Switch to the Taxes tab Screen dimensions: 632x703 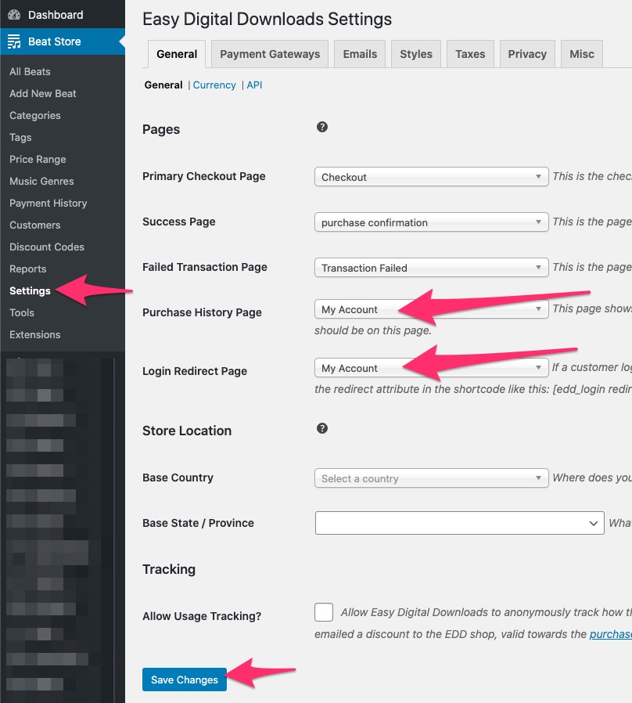pos(470,54)
